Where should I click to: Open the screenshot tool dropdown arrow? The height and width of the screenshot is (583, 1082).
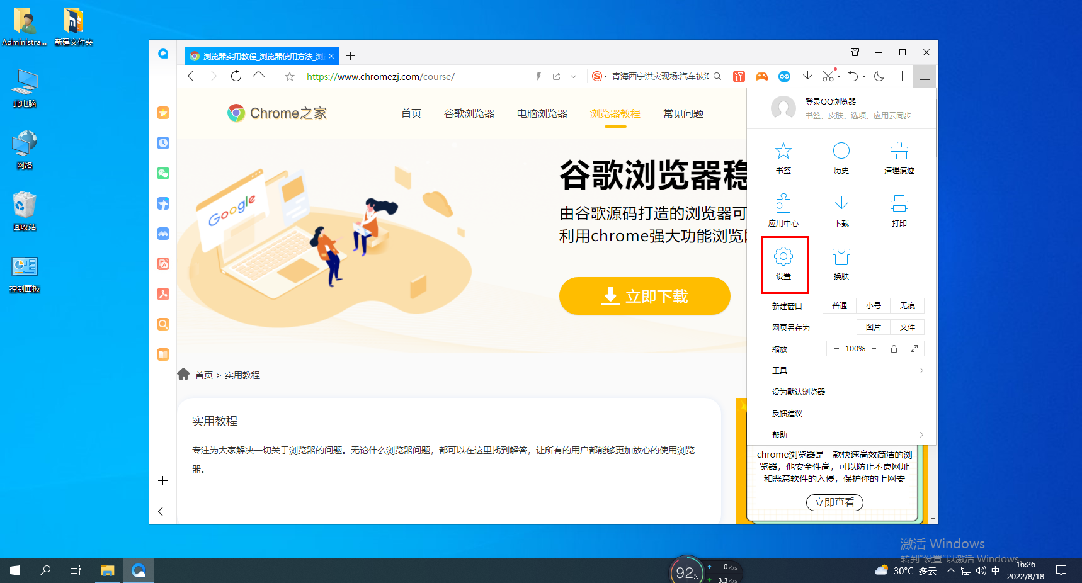pyautogui.click(x=840, y=77)
